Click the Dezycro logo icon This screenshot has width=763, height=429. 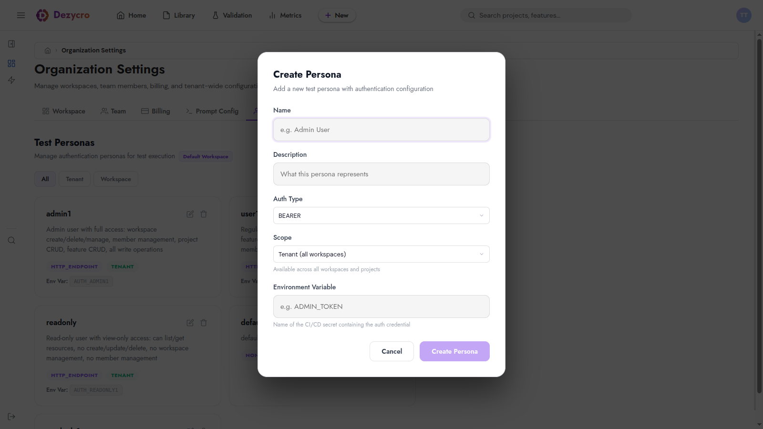(x=42, y=15)
